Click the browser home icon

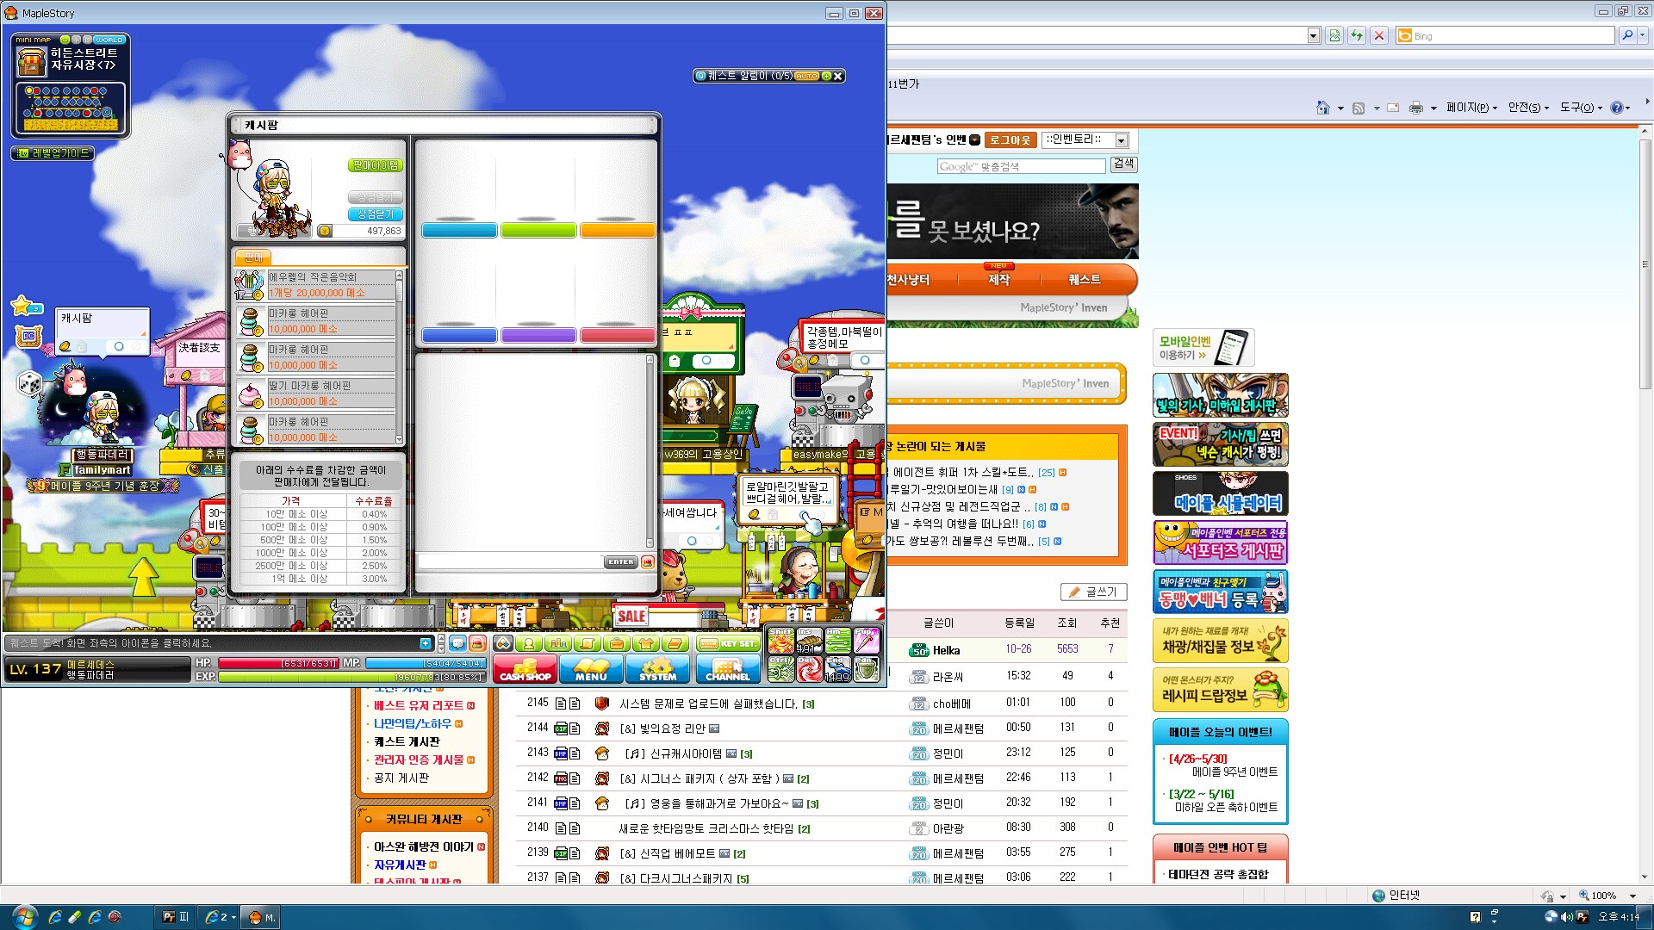[1322, 108]
